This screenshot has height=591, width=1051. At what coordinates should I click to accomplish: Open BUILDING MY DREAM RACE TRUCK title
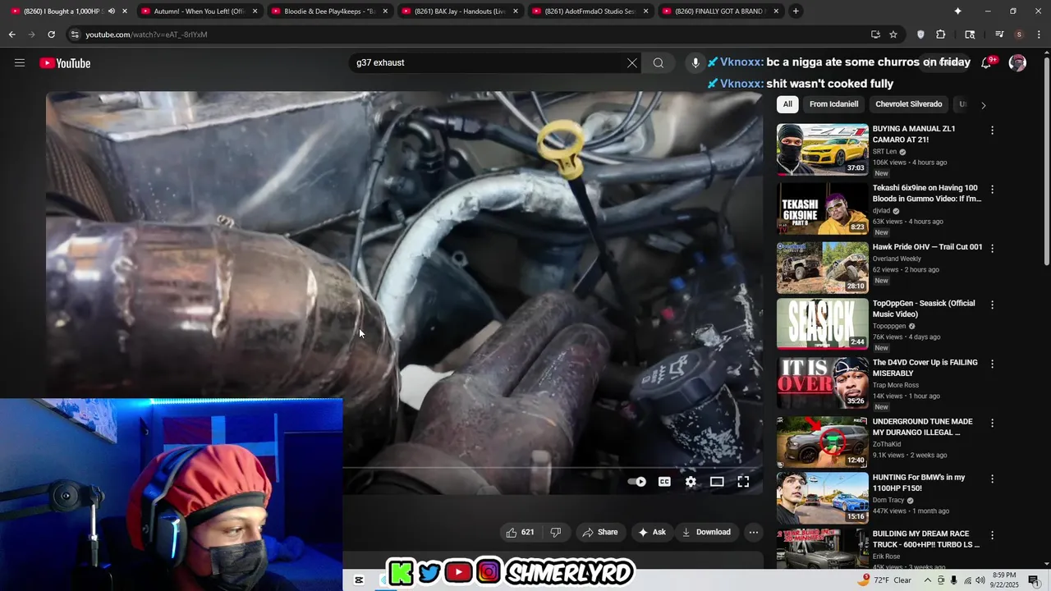[926, 538]
